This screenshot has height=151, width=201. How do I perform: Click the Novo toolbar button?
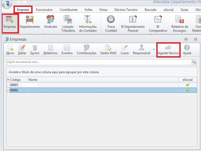coord(10,50)
